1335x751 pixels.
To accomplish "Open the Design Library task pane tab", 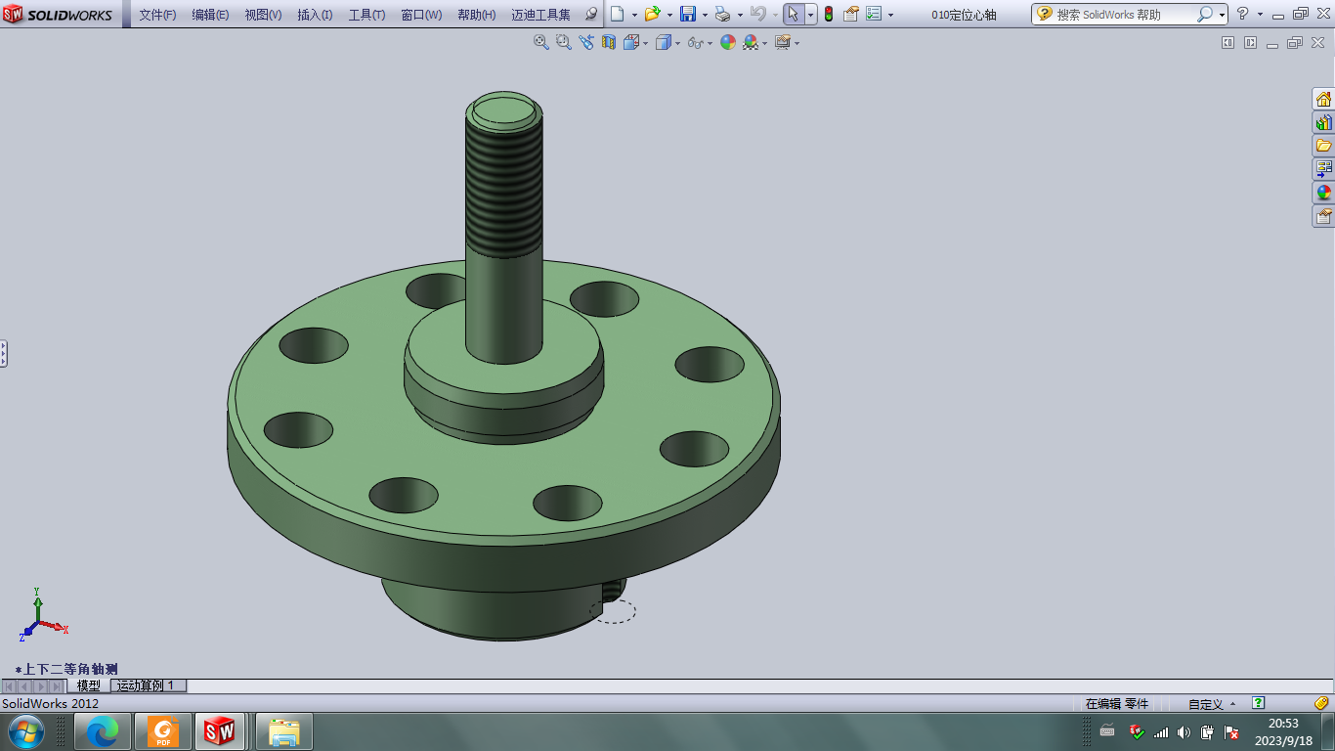I will [x=1323, y=122].
